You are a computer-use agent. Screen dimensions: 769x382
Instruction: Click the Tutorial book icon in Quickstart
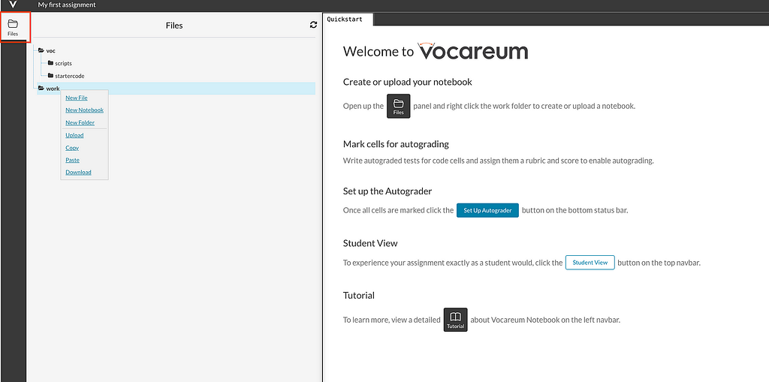click(x=456, y=320)
